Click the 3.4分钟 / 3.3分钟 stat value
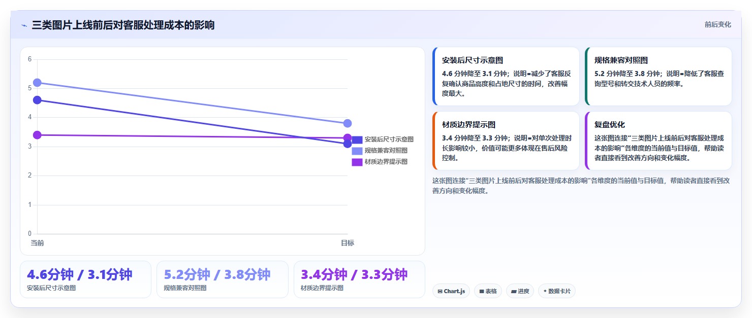 coord(354,274)
